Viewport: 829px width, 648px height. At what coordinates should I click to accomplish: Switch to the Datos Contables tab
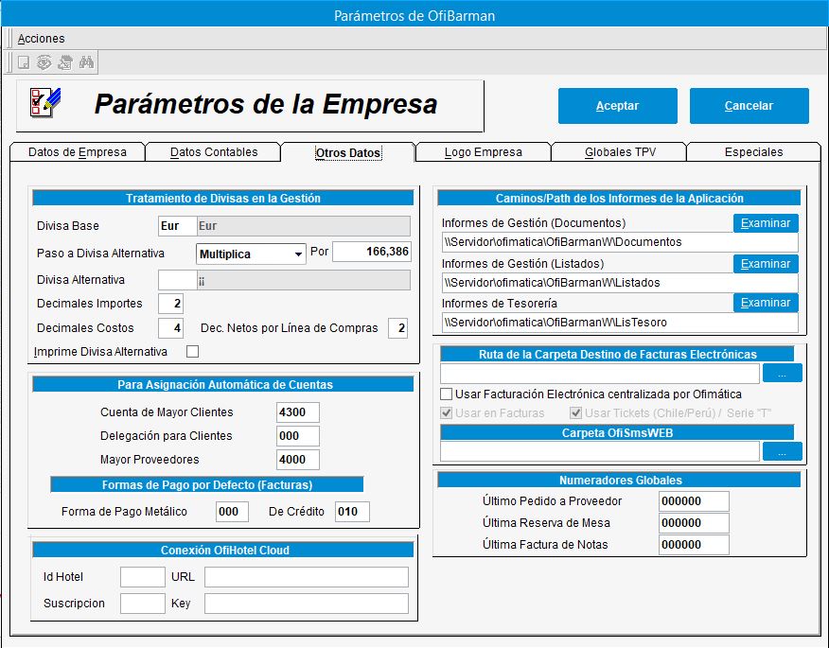[x=214, y=152]
